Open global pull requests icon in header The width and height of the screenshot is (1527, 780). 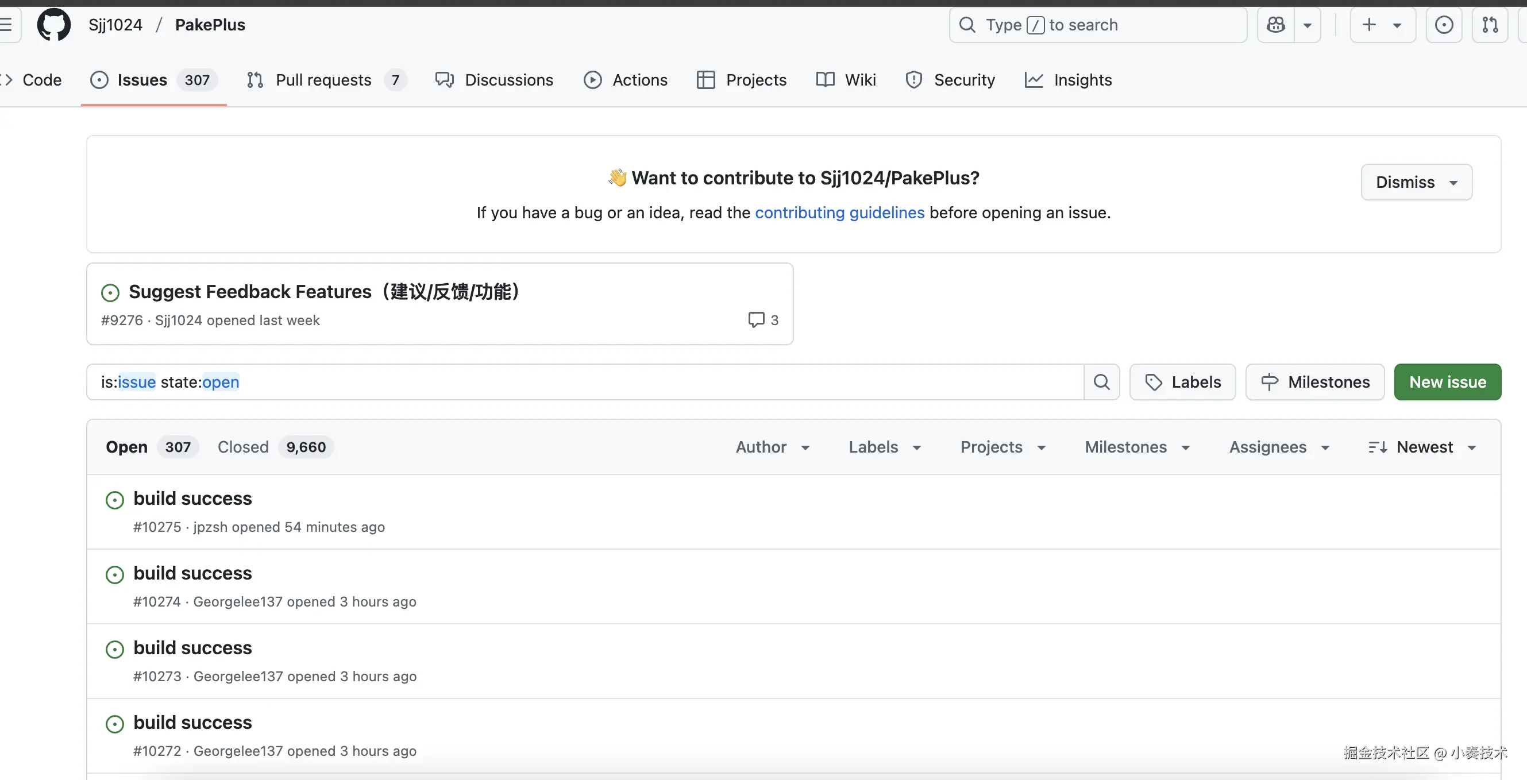(1489, 25)
